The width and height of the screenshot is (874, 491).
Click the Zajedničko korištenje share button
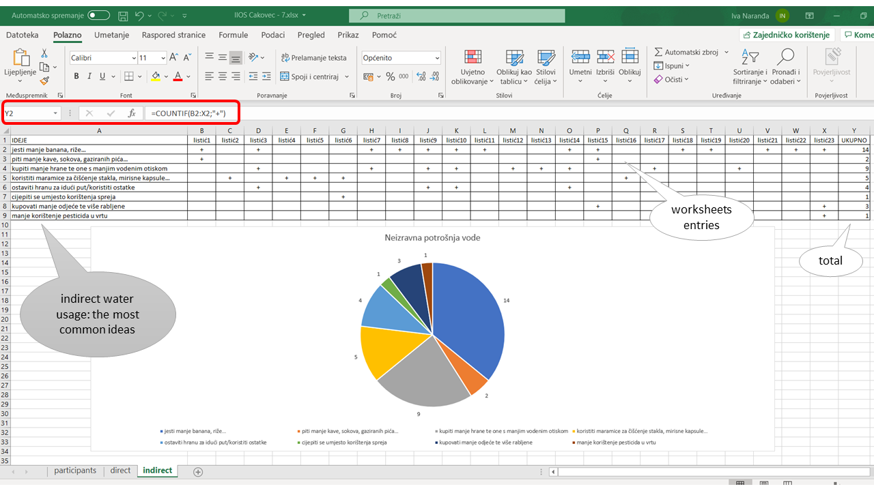[x=787, y=35]
